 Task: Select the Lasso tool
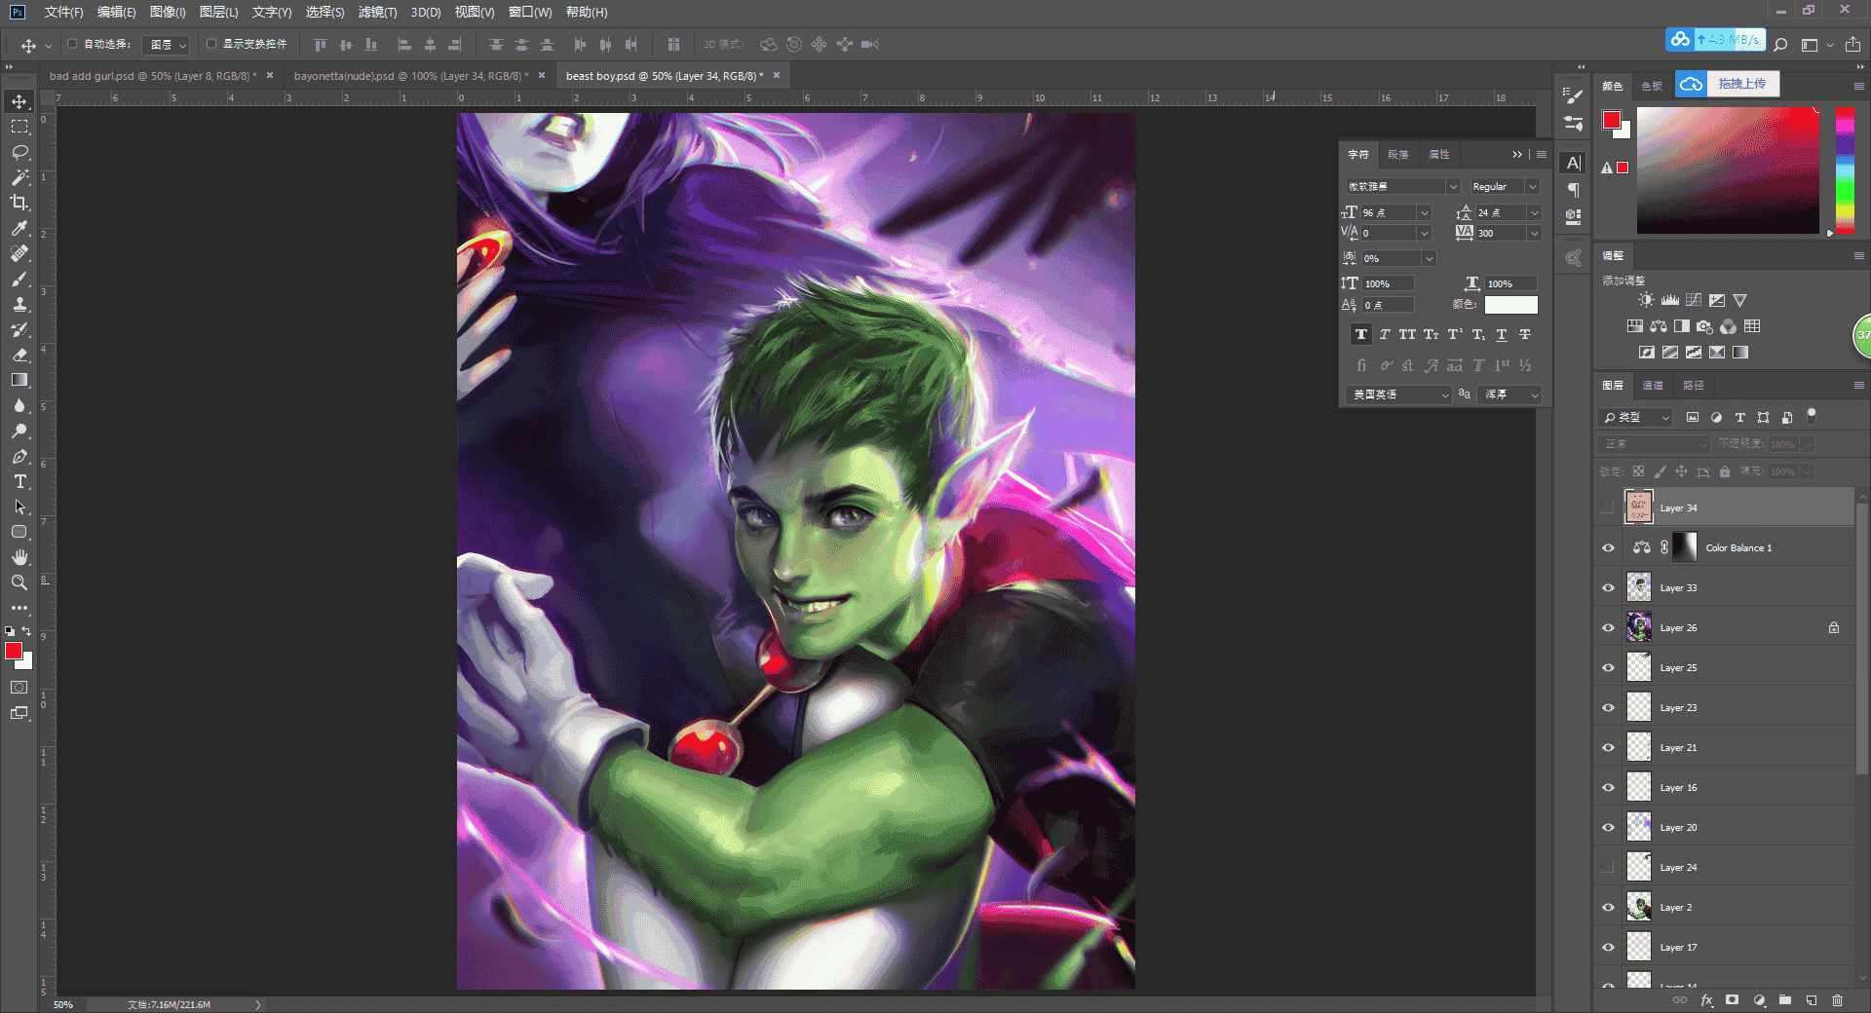[x=19, y=152]
